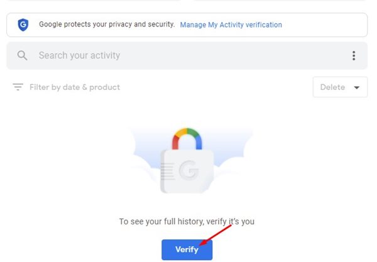Click the rainbow-colored padlock shackle
The width and height of the screenshot is (377, 262).
coord(187,139)
